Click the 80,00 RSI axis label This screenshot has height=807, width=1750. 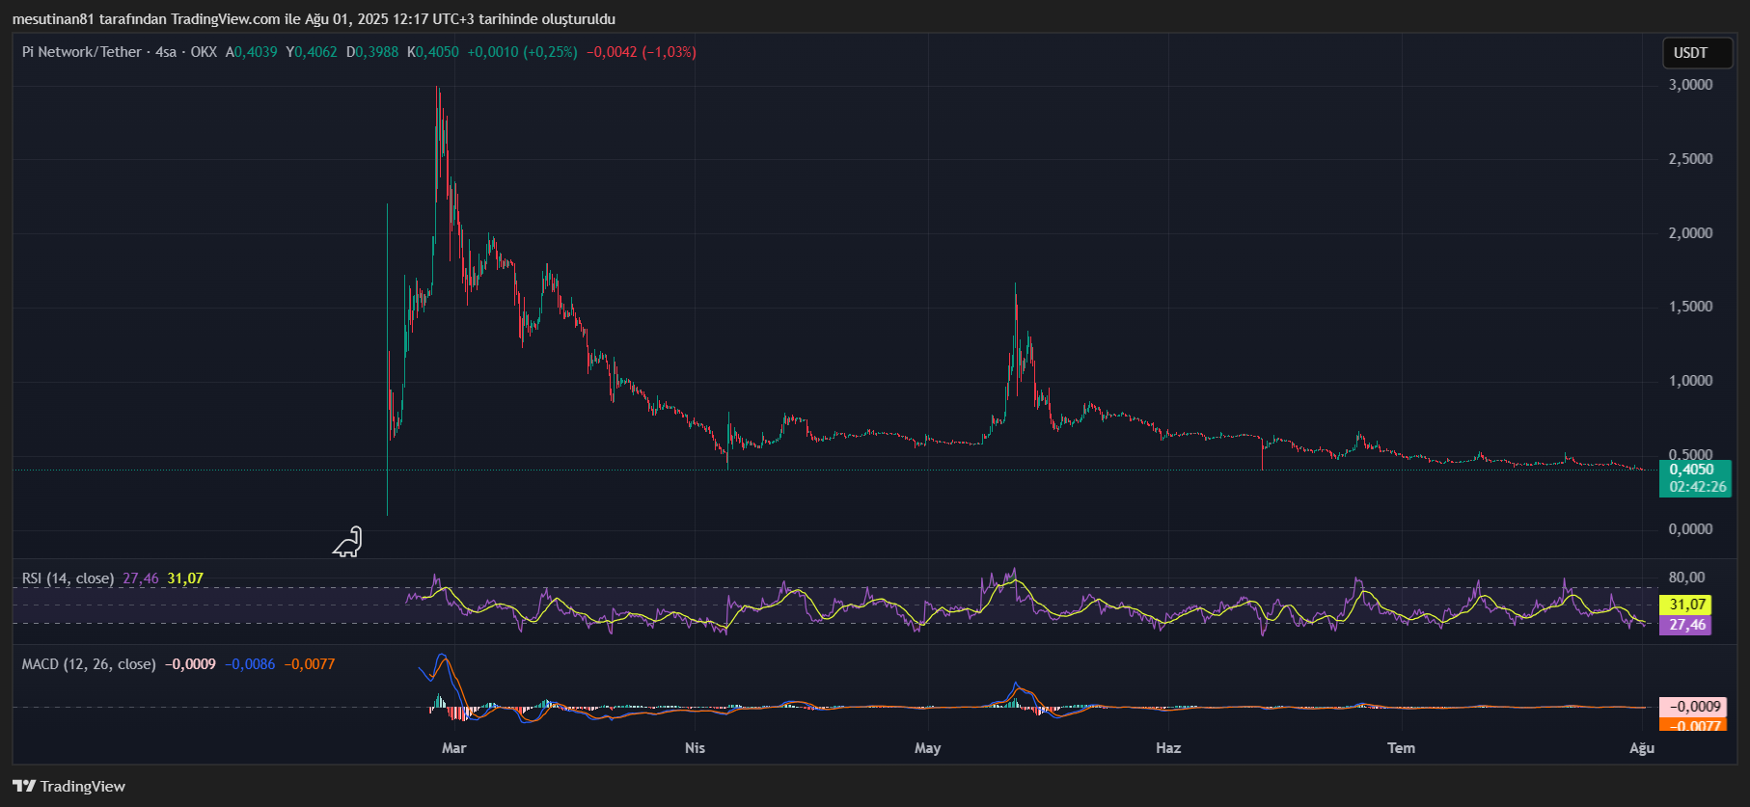[1686, 578]
